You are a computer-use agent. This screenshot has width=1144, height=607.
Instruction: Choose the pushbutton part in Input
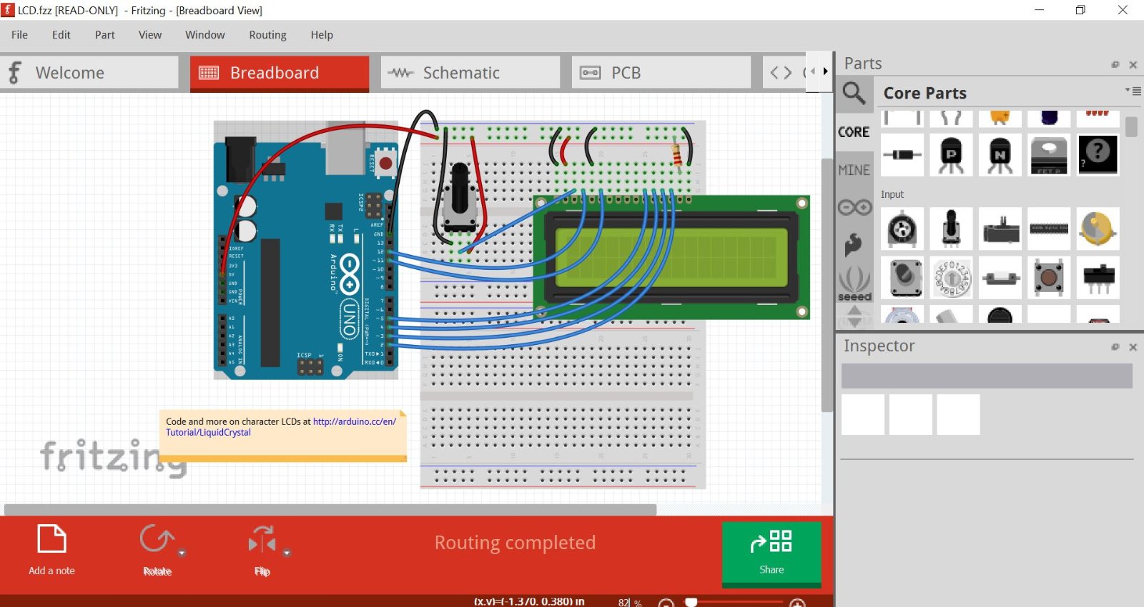(x=1048, y=278)
